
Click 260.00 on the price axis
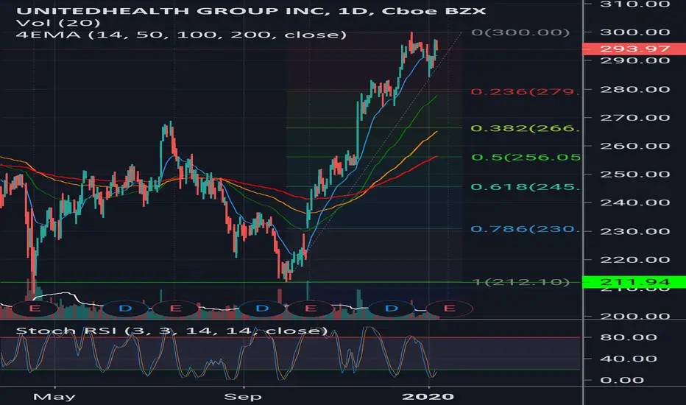click(634, 146)
